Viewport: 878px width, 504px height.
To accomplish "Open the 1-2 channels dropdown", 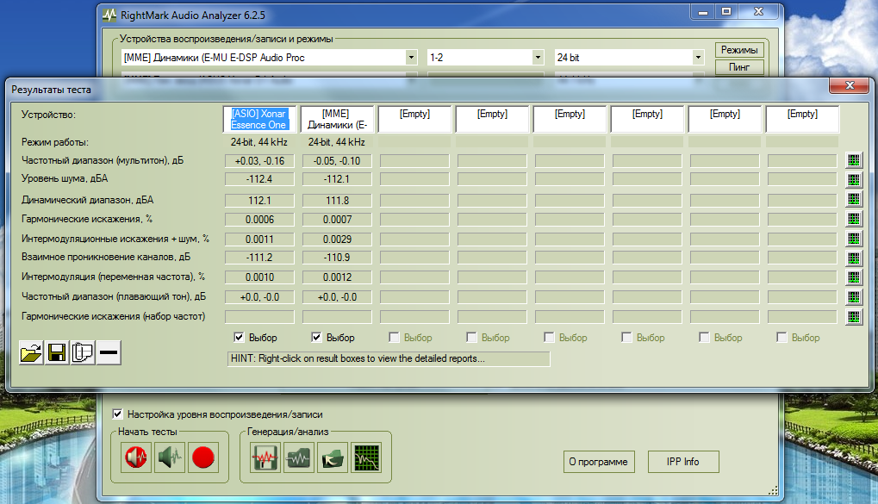I will pos(539,57).
